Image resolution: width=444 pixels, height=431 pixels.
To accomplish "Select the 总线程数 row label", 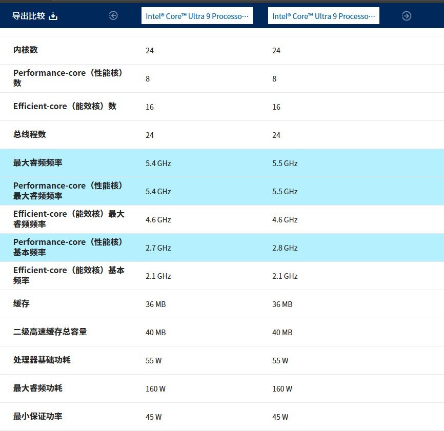I will [x=30, y=135].
